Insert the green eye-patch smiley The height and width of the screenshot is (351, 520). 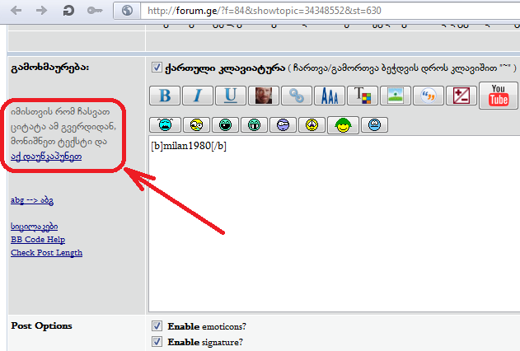coord(225,125)
